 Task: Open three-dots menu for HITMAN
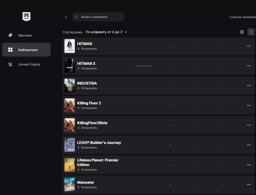coord(249,46)
